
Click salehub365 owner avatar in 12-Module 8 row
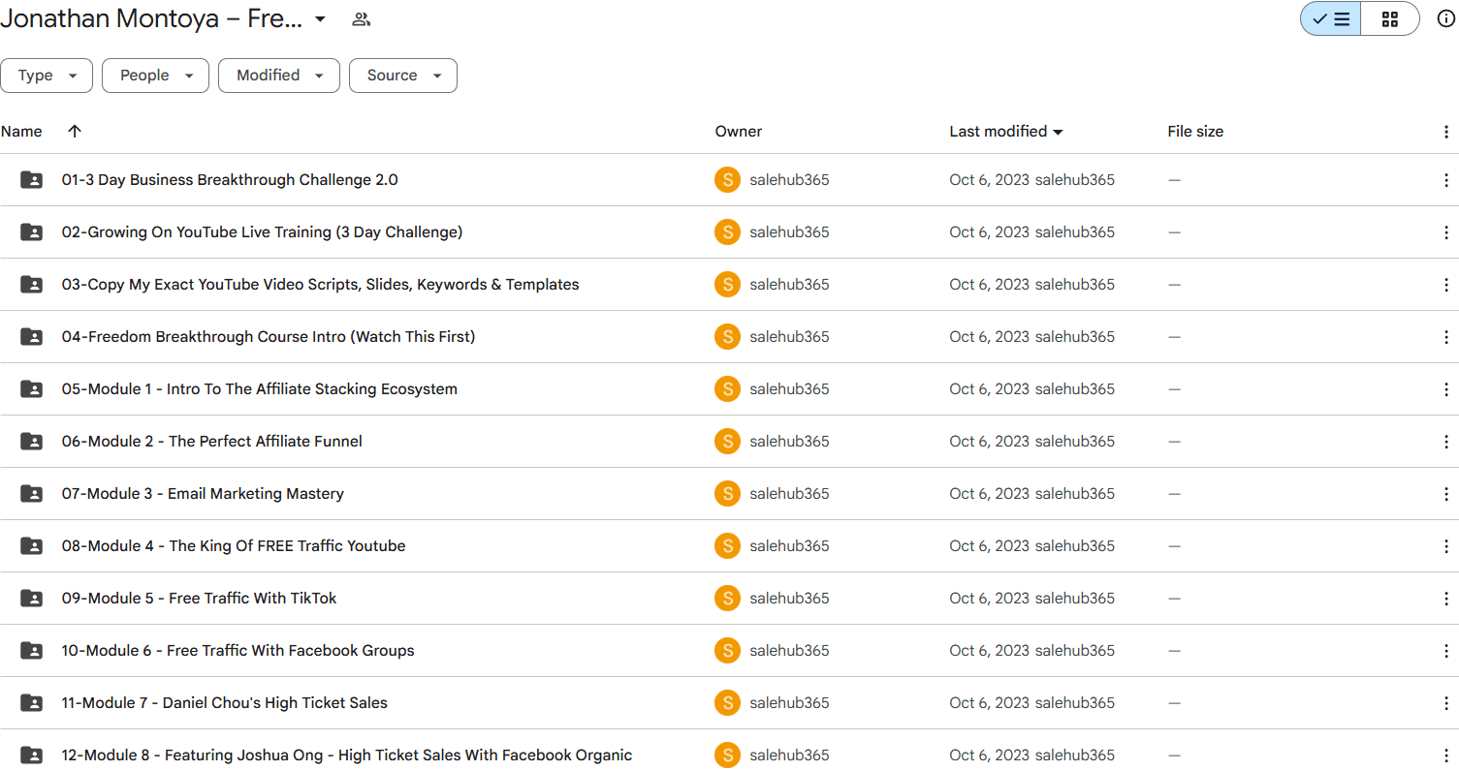[727, 756]
